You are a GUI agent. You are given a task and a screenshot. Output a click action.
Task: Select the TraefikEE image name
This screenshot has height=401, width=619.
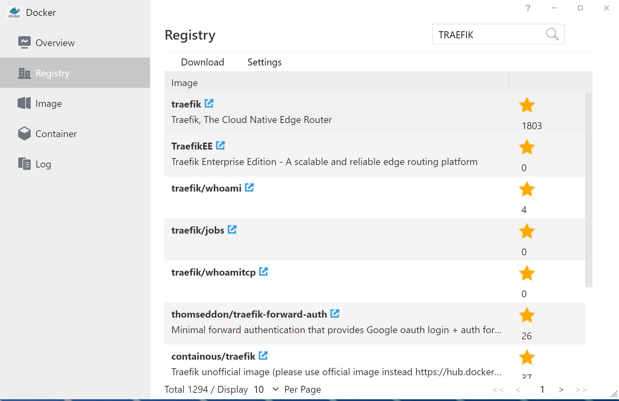(192, 146)
